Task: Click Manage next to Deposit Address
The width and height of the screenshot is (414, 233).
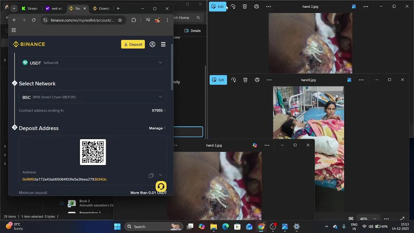Action: (157, 128)
